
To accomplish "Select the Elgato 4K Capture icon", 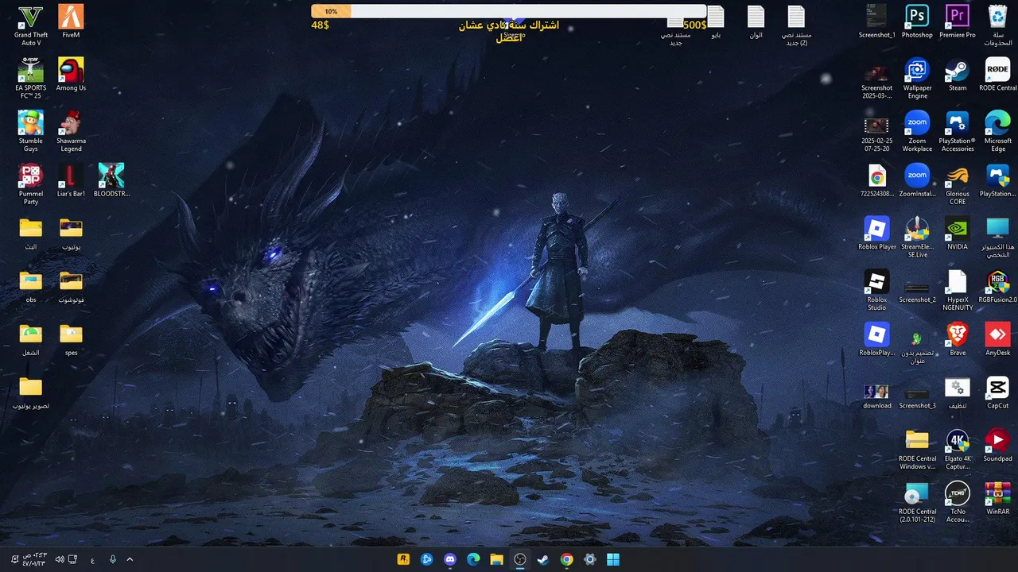I will coord(958,449).
